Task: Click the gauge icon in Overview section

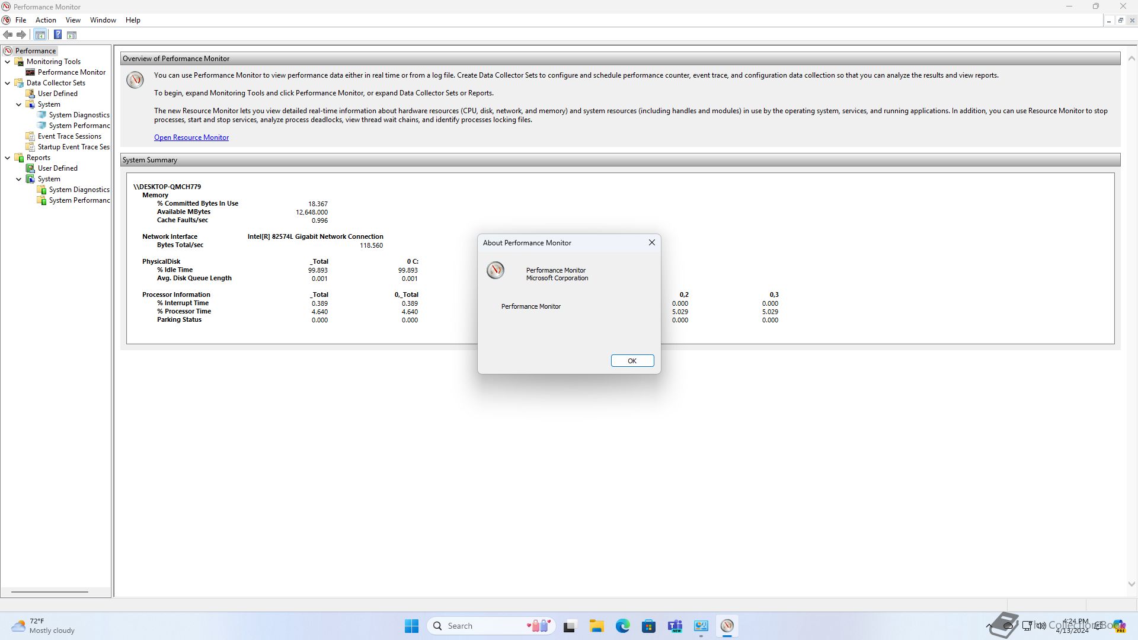Action: [135, 80]
